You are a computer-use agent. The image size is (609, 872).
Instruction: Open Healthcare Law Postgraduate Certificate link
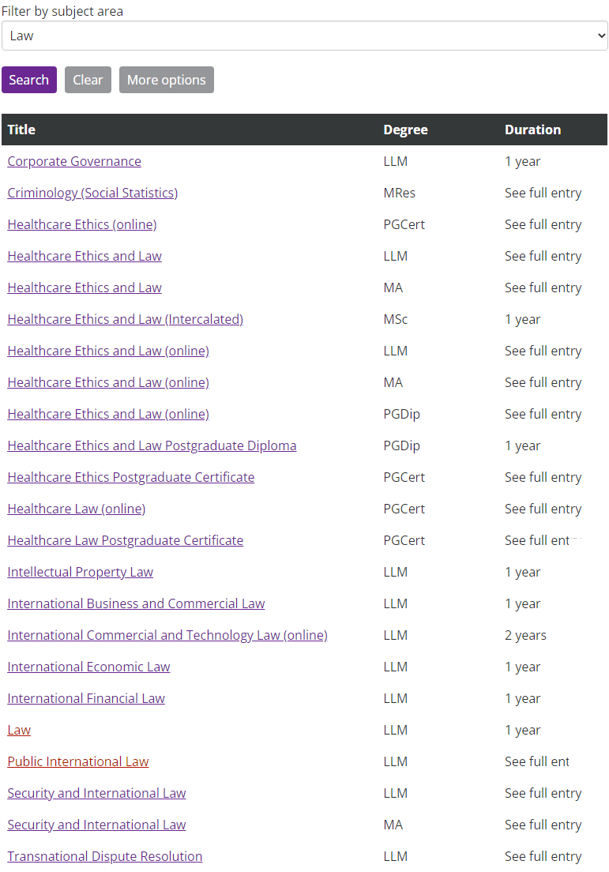click(126, 540)
